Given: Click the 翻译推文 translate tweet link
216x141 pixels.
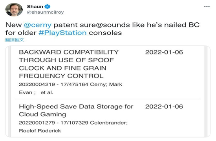Looking at the screenshot, I should pyautogui.click(x=15, y=40).
